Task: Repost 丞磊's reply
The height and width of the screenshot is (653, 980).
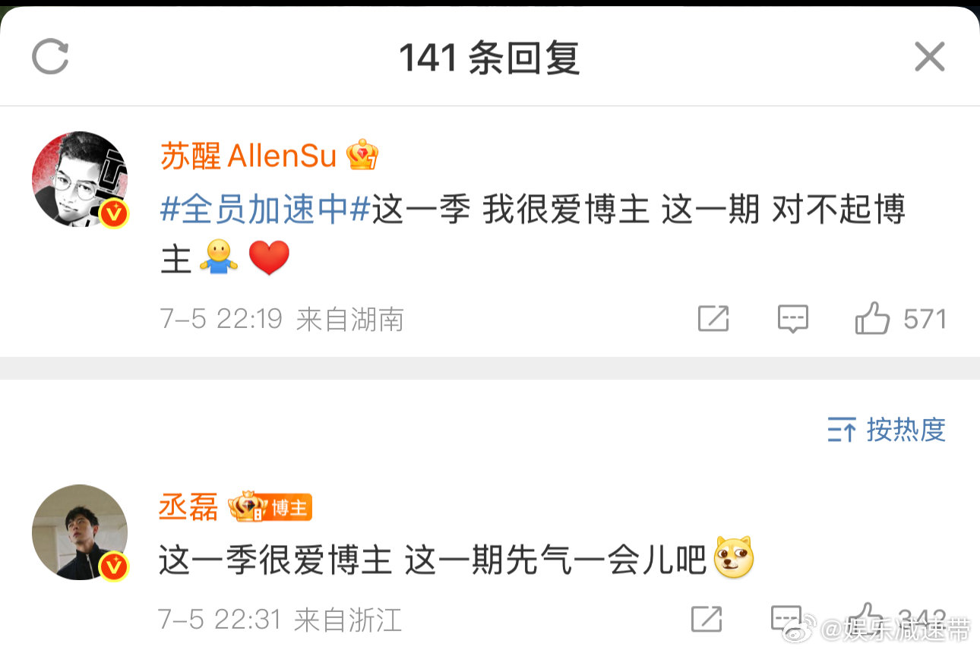Action: [707, 619]
